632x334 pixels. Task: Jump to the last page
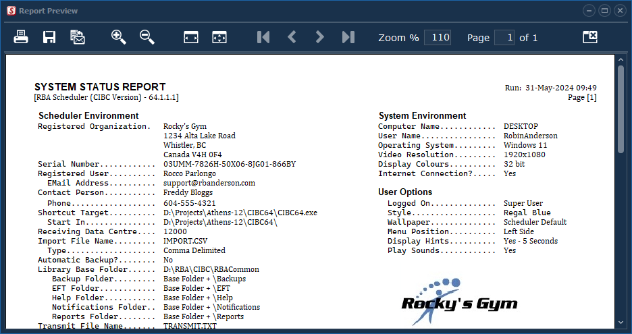(348, 38)
